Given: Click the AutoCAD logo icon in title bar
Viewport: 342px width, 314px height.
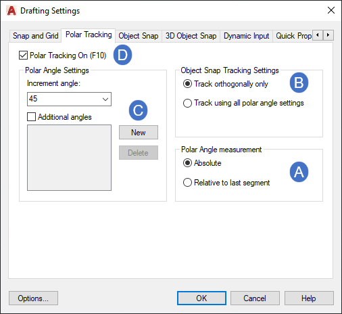Looking at the screenshot, I should click(x=11, y=11).
